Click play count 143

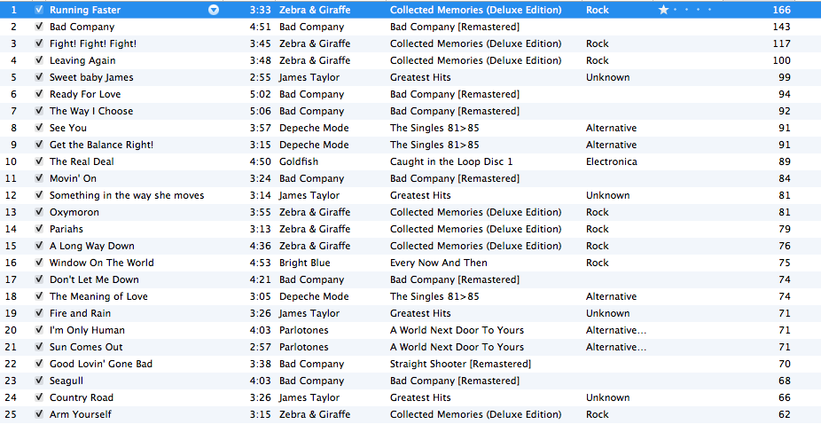pos(782,27)
